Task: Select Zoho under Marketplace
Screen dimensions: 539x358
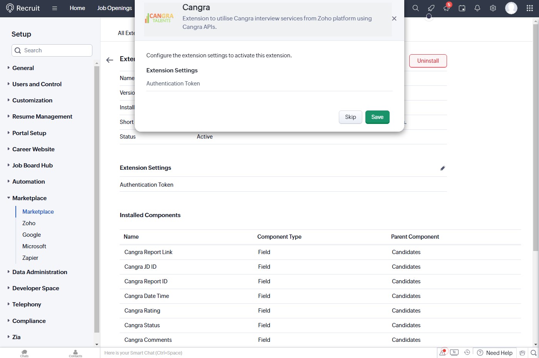Action: pos(29,223)
